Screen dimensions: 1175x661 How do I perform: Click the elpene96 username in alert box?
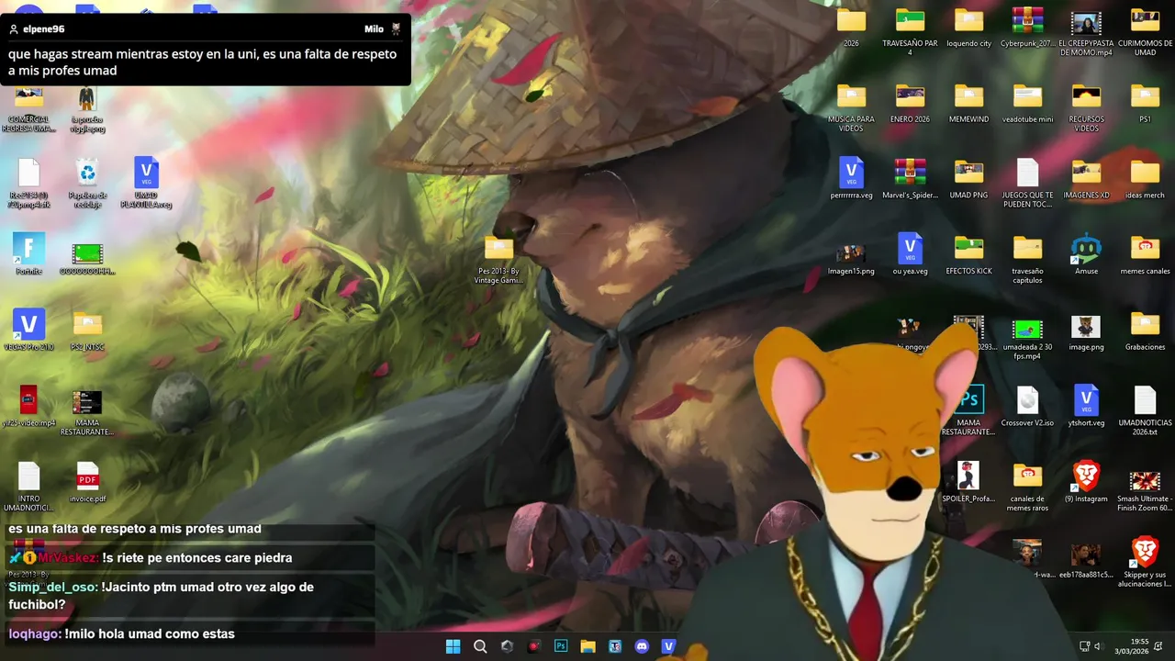click(x=43, y=29)
